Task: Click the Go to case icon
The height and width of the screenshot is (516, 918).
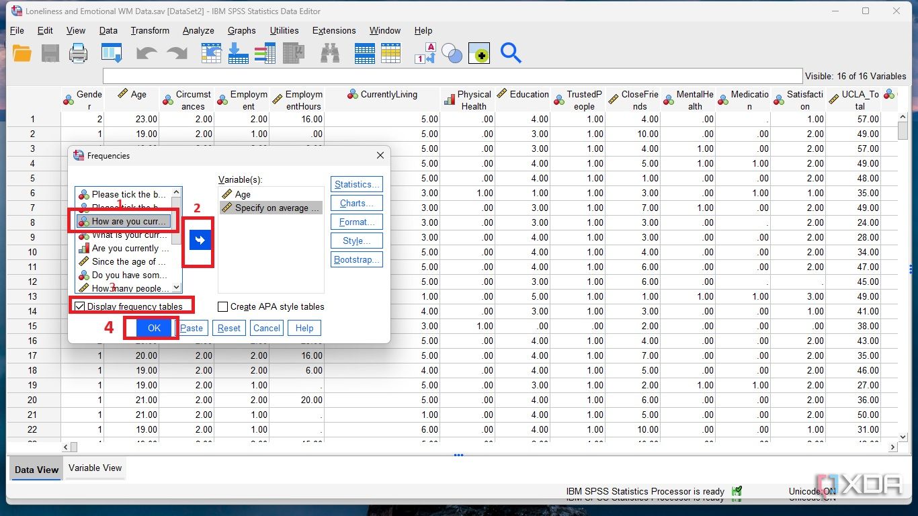Action: (211, 54)
